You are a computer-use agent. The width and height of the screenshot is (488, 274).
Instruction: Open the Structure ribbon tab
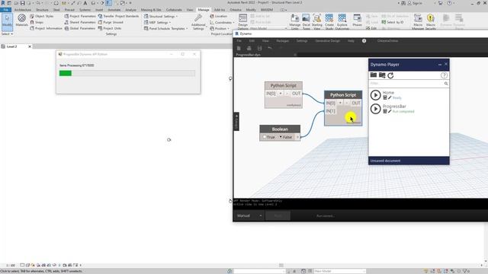42,10
